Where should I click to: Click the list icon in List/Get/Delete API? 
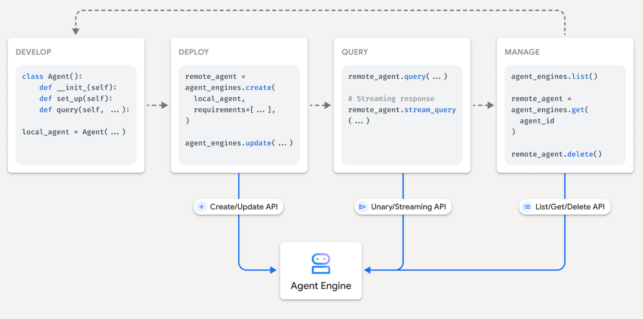527,207
